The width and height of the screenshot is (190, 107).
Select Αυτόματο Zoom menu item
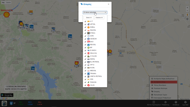pos(164,82)
